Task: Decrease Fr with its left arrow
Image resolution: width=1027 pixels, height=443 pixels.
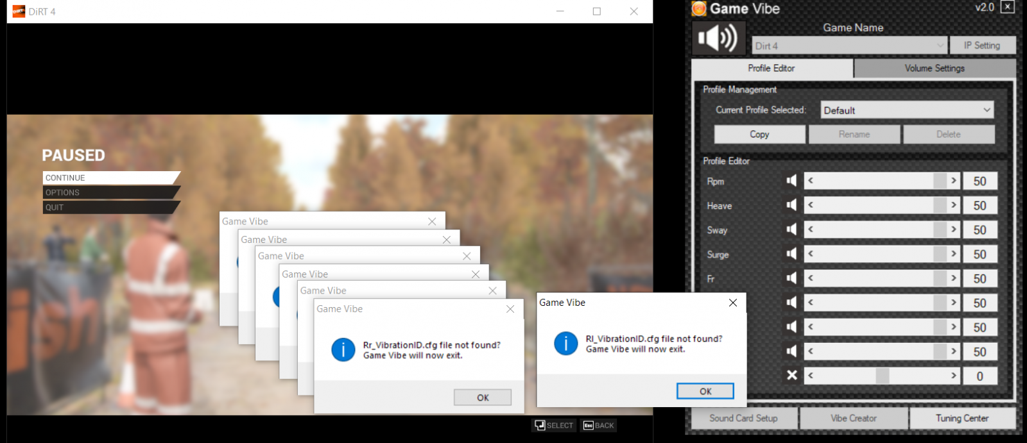Action: pos(811,278)
